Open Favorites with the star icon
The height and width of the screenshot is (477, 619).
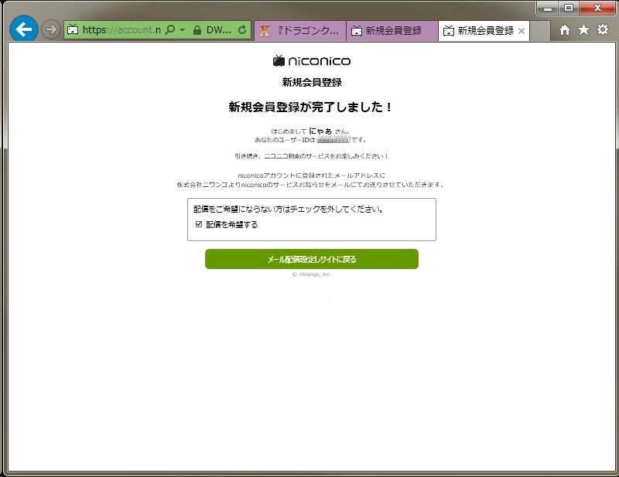click(583, 29)
